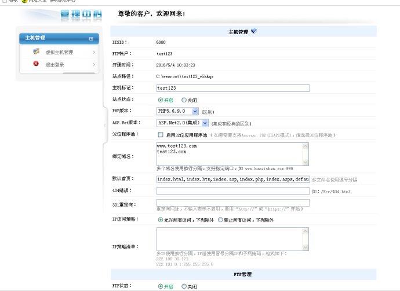Click scroll down arrow in IP策略清单 textarea
Viewport: 400px width, 291px height.
pyautogui.click(x=306, y=247)
